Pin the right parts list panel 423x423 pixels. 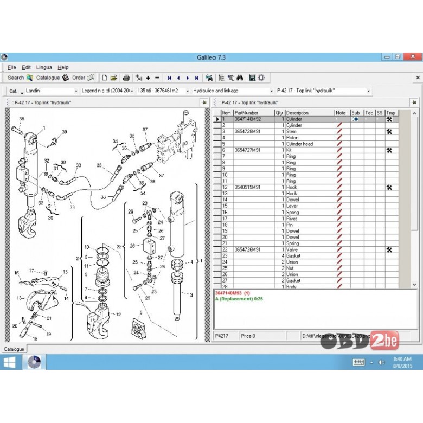point(414,102)
